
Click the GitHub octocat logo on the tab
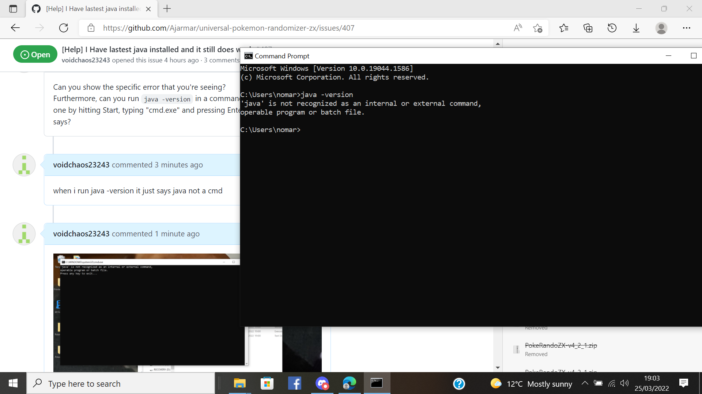click(36, 9)
